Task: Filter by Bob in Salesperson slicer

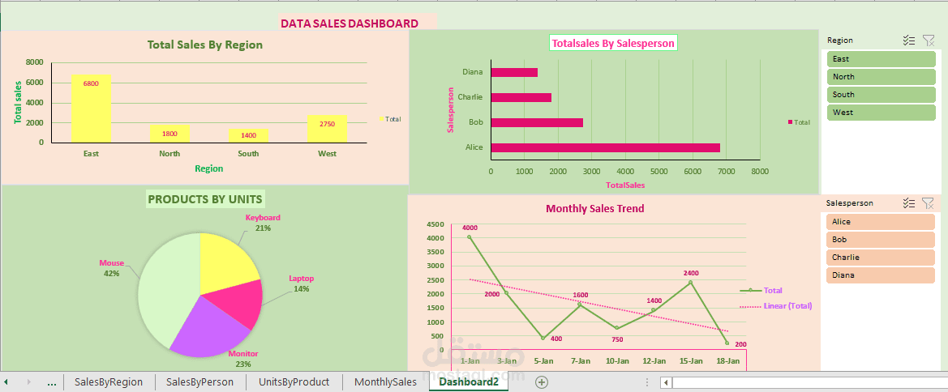Action: pos(881,240)
